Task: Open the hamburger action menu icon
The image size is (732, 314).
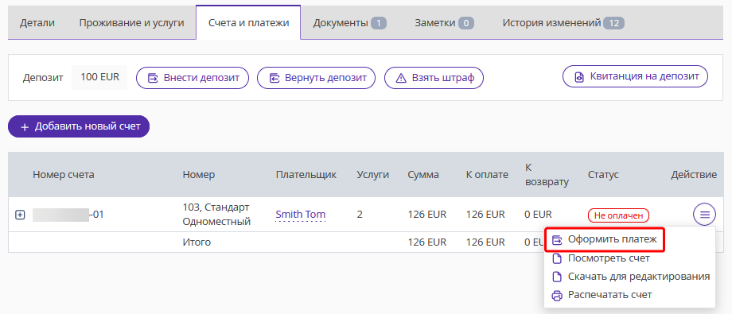Action: point(704,215)
